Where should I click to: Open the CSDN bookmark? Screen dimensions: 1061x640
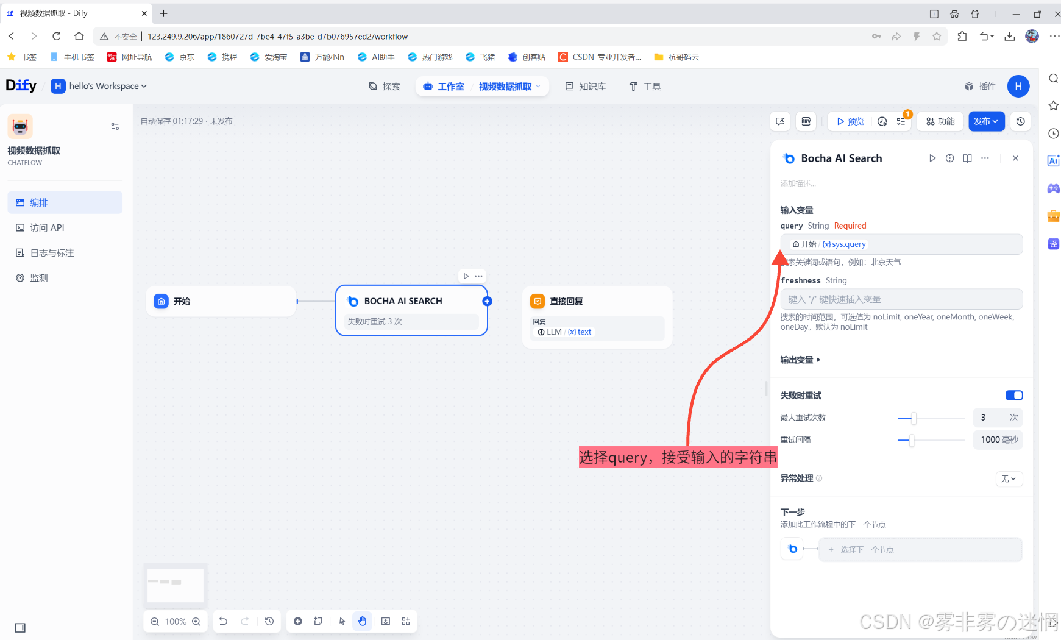click(600, 57)
